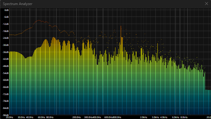Click the -30dB level label
Screen dimensions: 211x119
click(6, 45)
